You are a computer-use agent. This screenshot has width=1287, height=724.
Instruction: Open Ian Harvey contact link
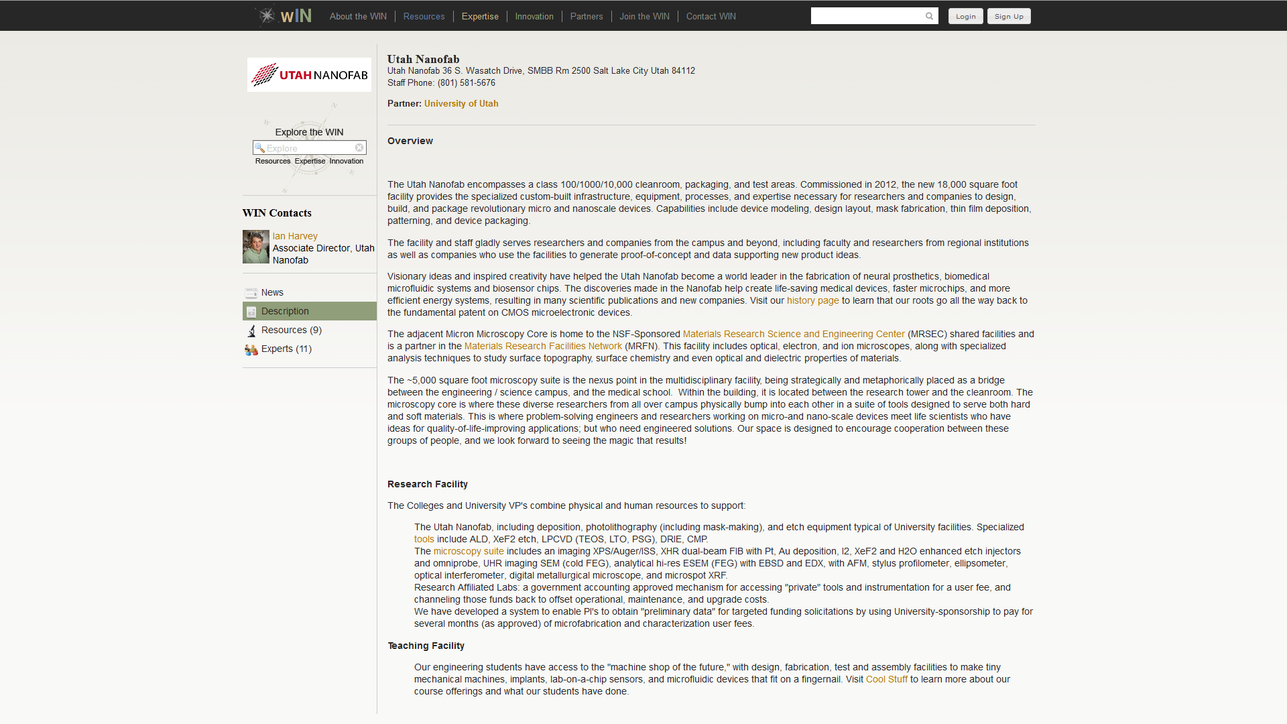(295, 236)
